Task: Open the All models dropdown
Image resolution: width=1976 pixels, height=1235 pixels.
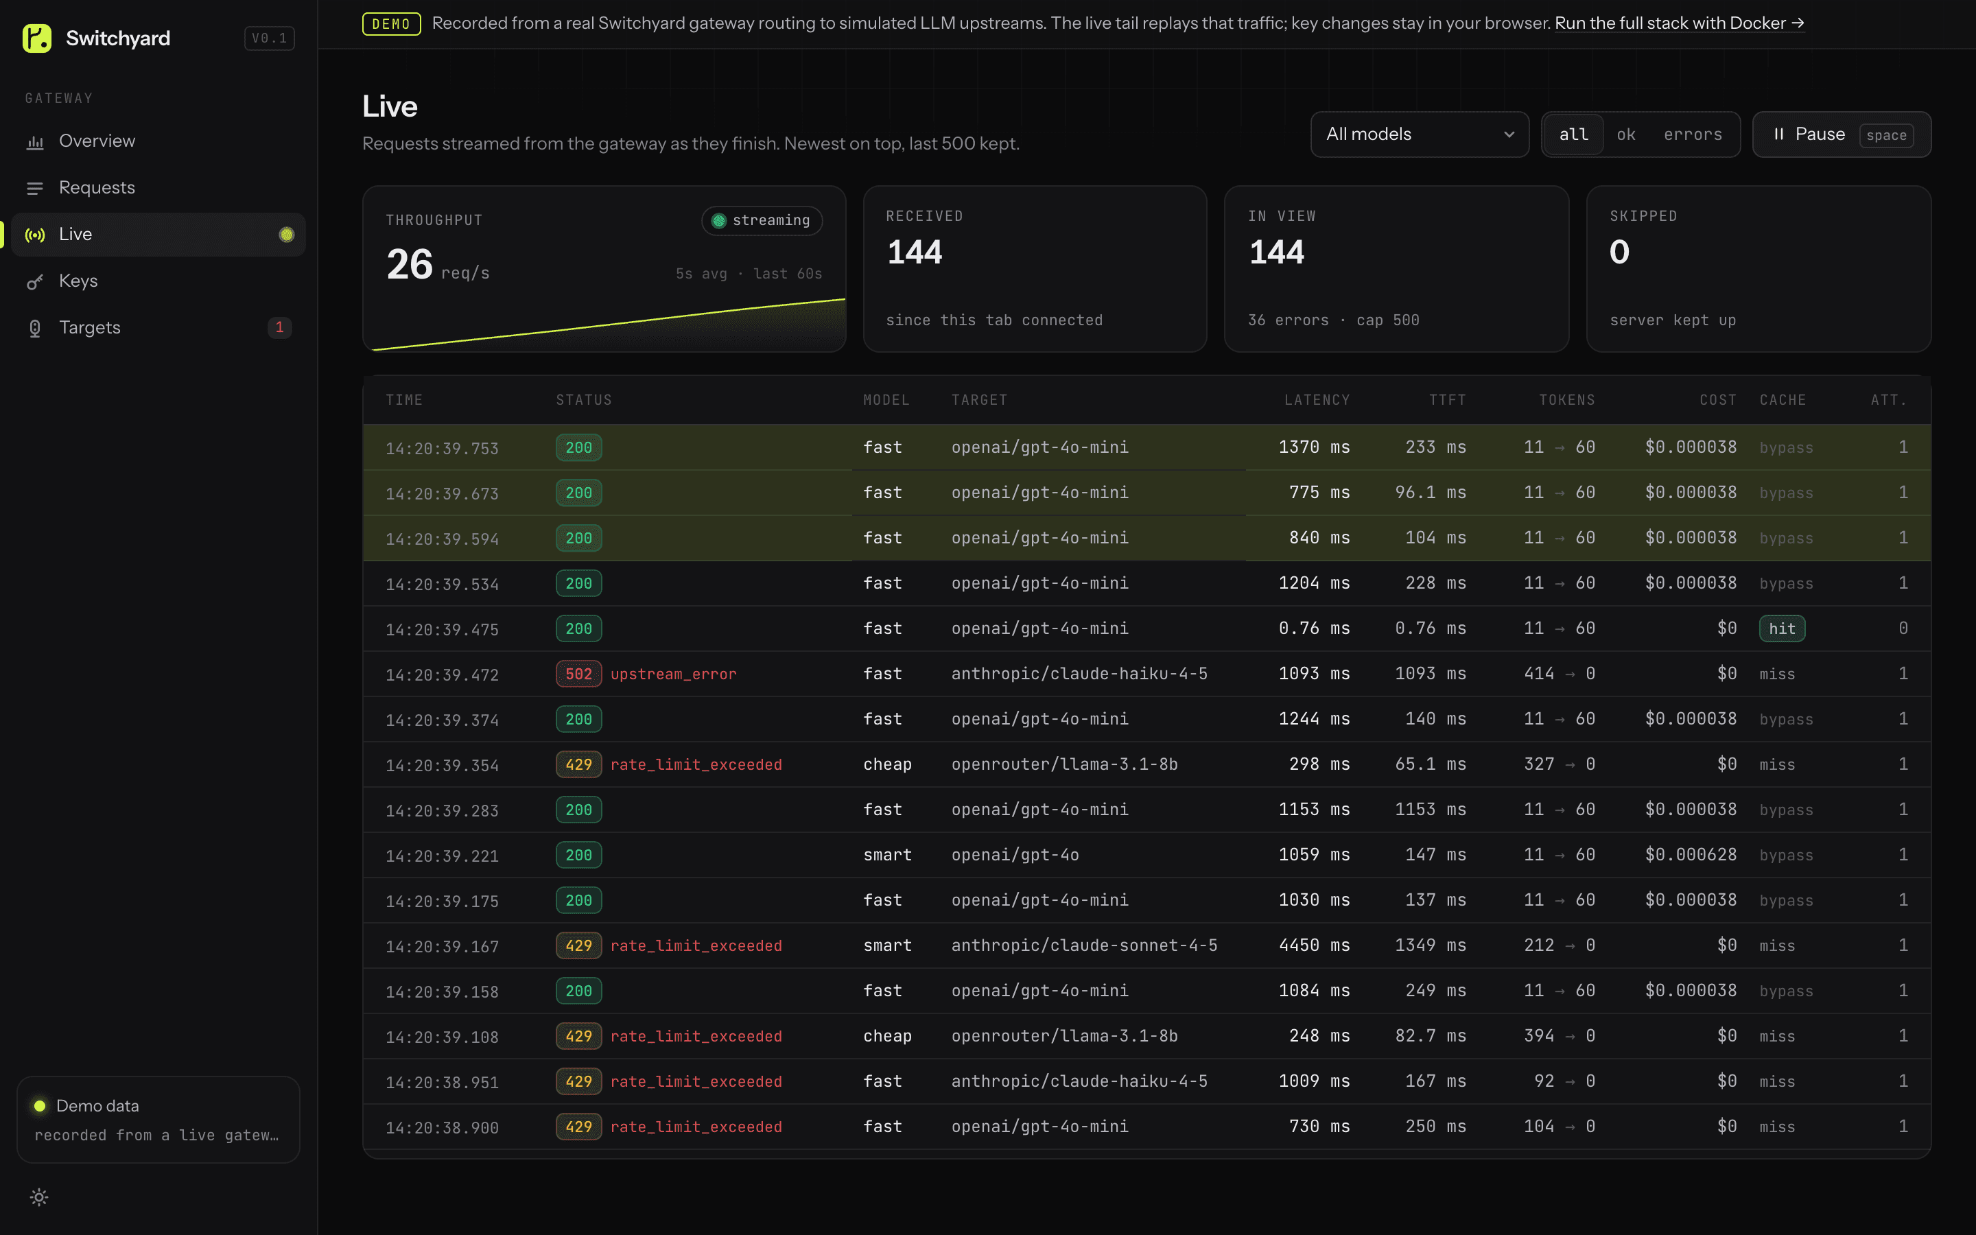Action: point(1419,134)
